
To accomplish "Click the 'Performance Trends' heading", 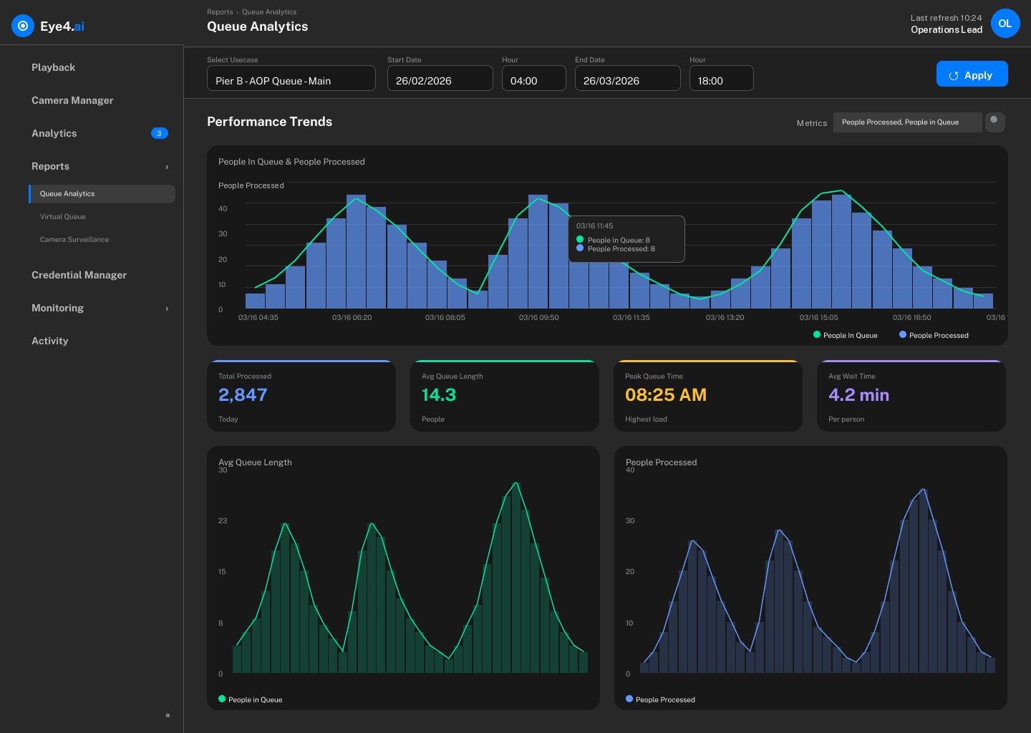I will tap(269, 122).
